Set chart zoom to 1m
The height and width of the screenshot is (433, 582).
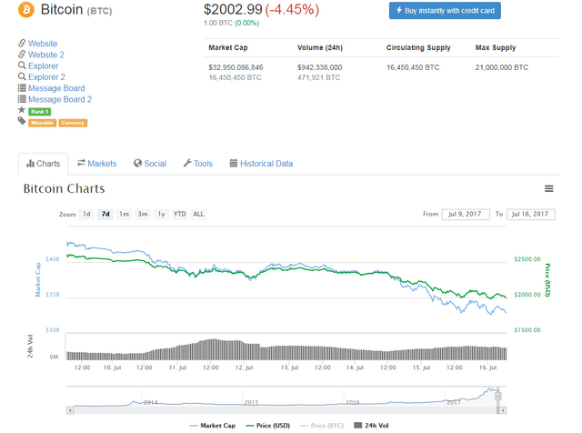[x=124, y=215]
